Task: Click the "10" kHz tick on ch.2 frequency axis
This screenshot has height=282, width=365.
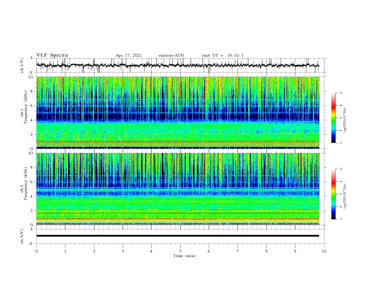Action: pos(32,153)
